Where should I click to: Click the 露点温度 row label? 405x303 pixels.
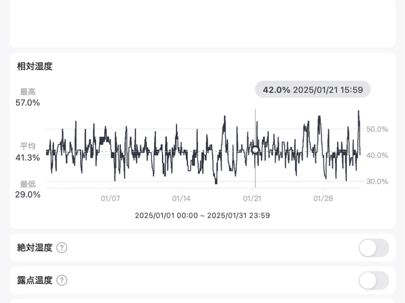pos(35,280)
